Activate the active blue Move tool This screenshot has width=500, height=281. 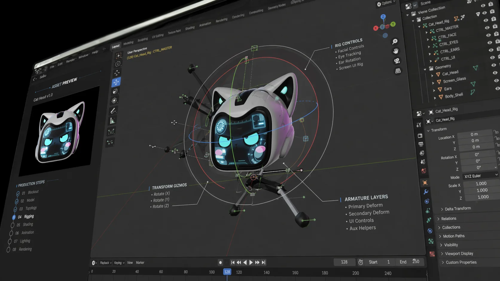(x=116, y=82)
